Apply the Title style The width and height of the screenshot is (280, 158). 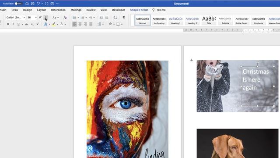tap(209, 20)
